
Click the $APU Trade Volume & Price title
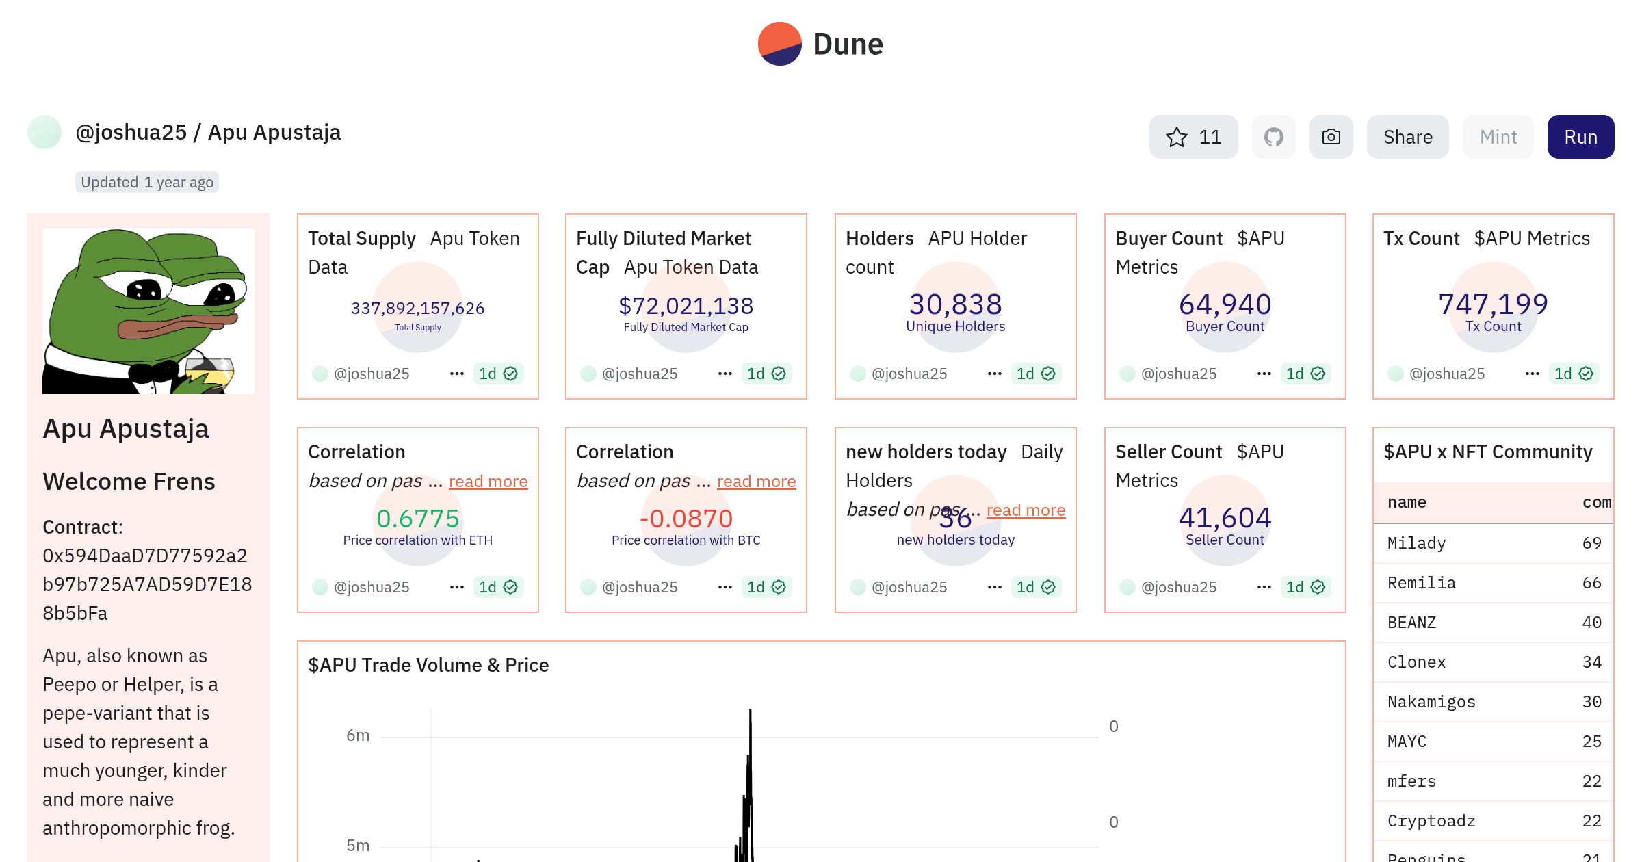point(428,665)
